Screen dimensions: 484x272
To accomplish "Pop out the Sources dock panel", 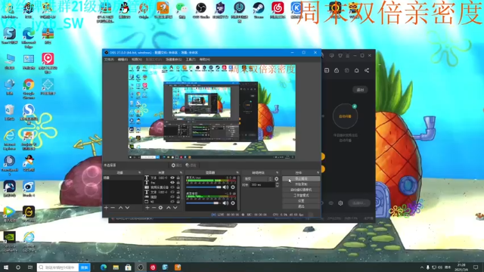I will click(x=181, y=173).
